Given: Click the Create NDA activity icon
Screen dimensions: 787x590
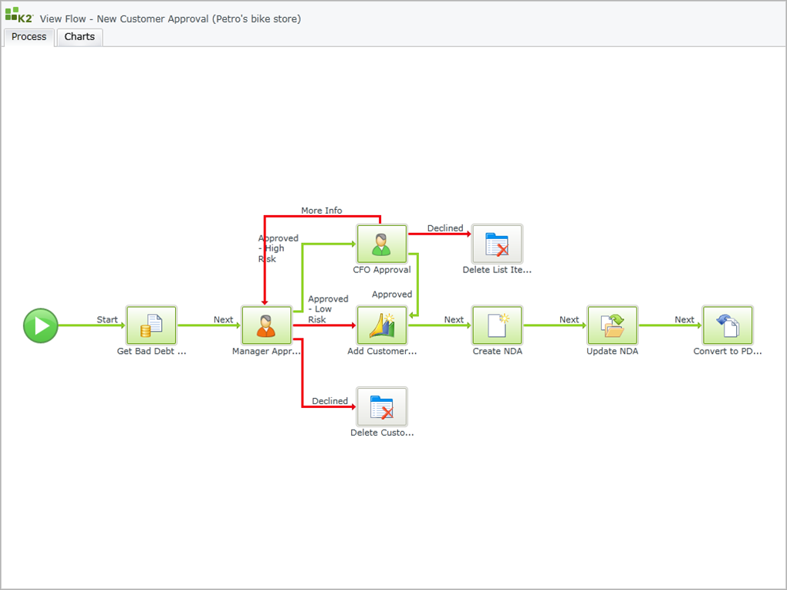Looking at the screenshot, I should point(497,325).
